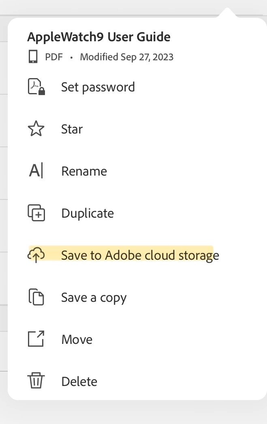Image resolution: width=267 pixels, height=424 pixels.
Task: Click the AppleWatch9 User Guide title
Action: [x=99, y=37]
